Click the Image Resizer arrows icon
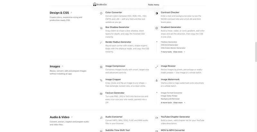The image size is (257, 132). point(156,67)
